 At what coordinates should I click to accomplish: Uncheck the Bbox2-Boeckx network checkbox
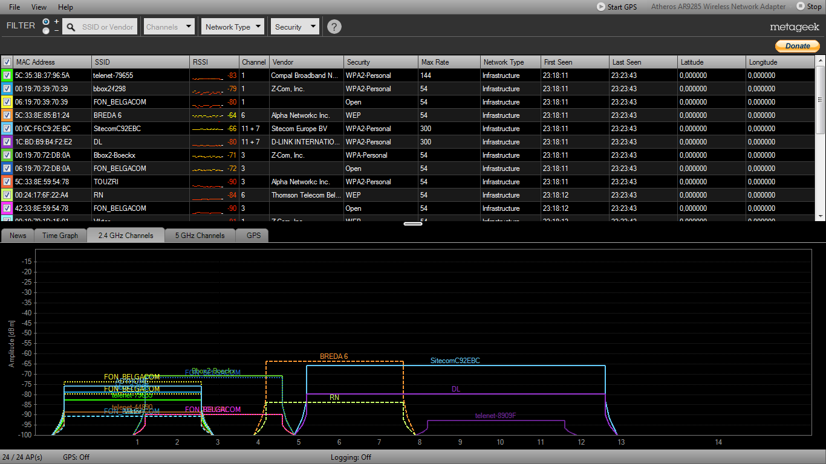pyautogui.click(x=7, y=155)
